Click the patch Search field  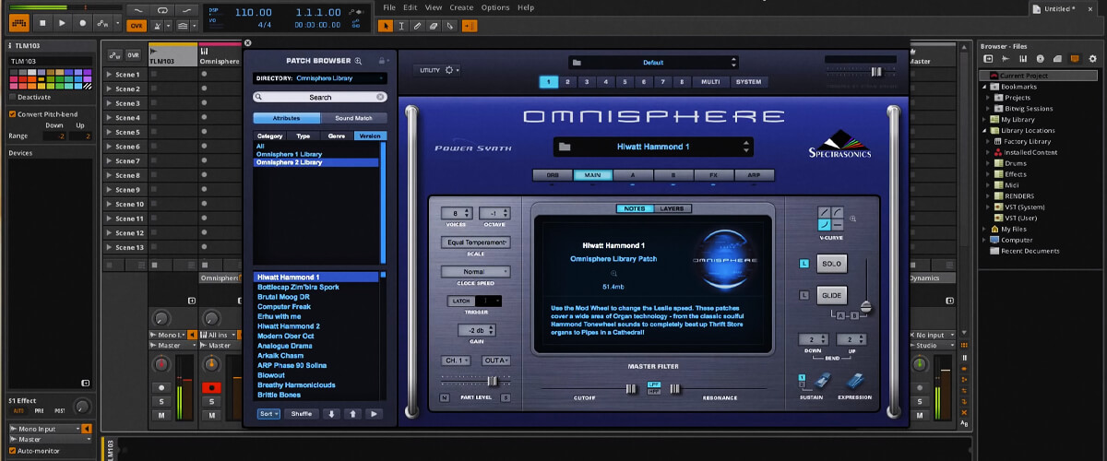click(x=320, y=97)
